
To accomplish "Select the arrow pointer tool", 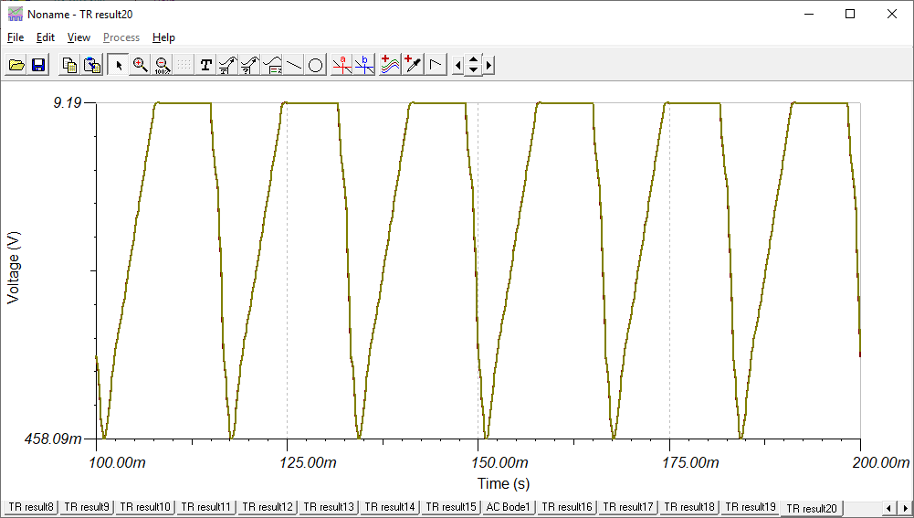I will coord(119,65).
